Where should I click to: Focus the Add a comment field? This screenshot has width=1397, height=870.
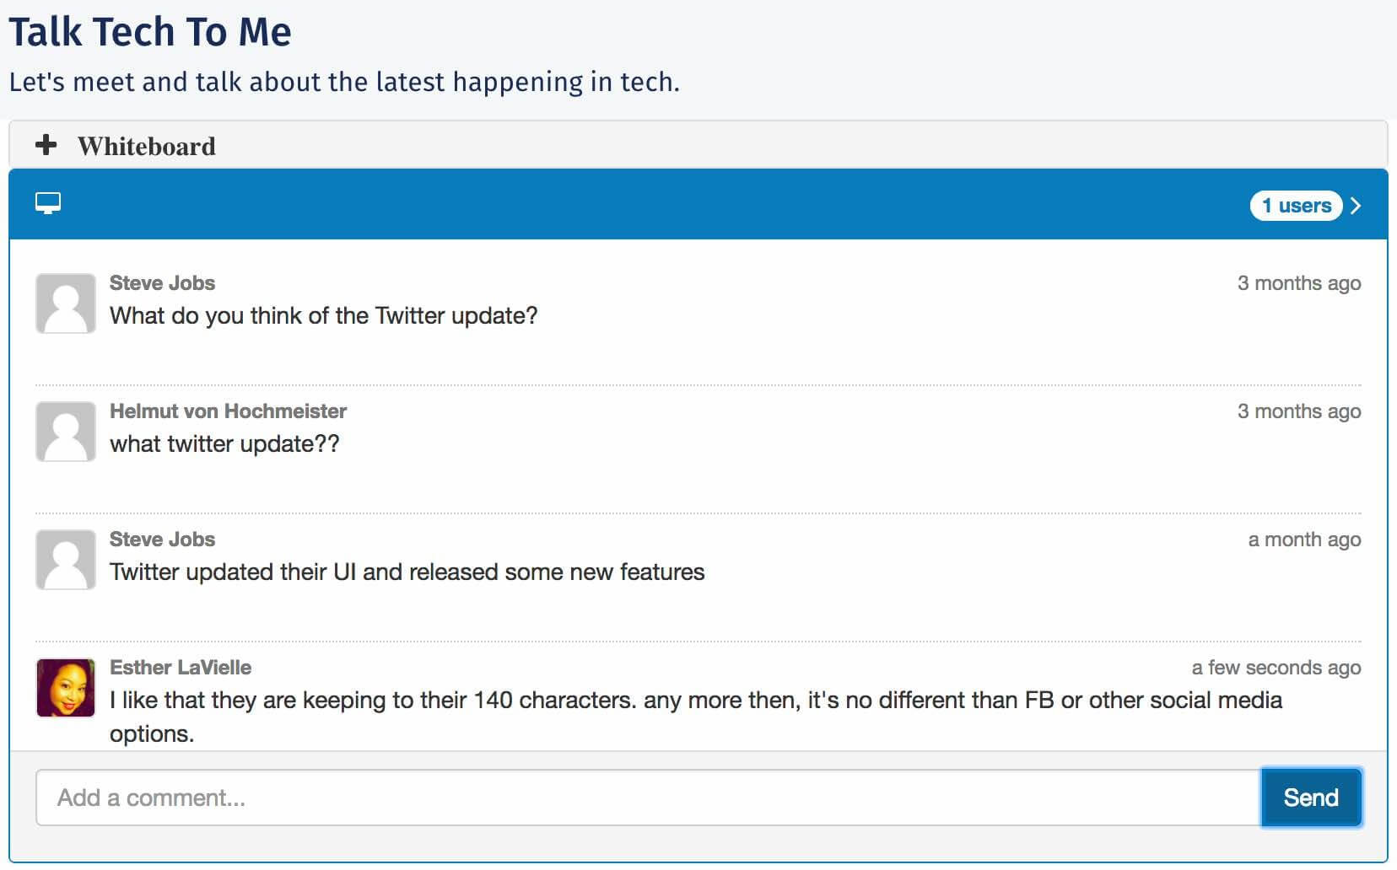[649, 797]
